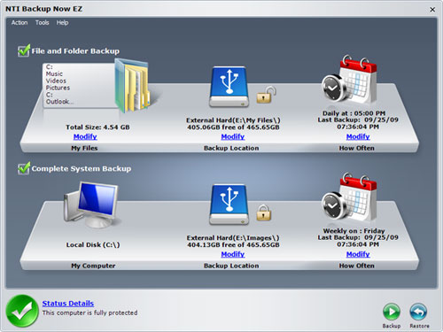Open the Help menu

(x=62, y=23)
